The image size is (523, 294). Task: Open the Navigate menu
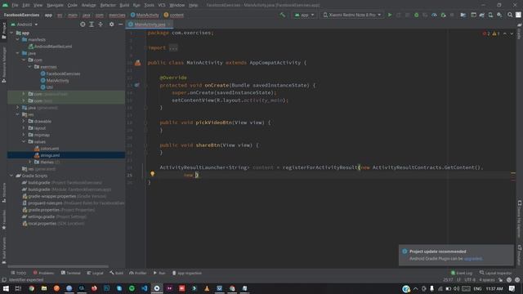pos(55,5)
